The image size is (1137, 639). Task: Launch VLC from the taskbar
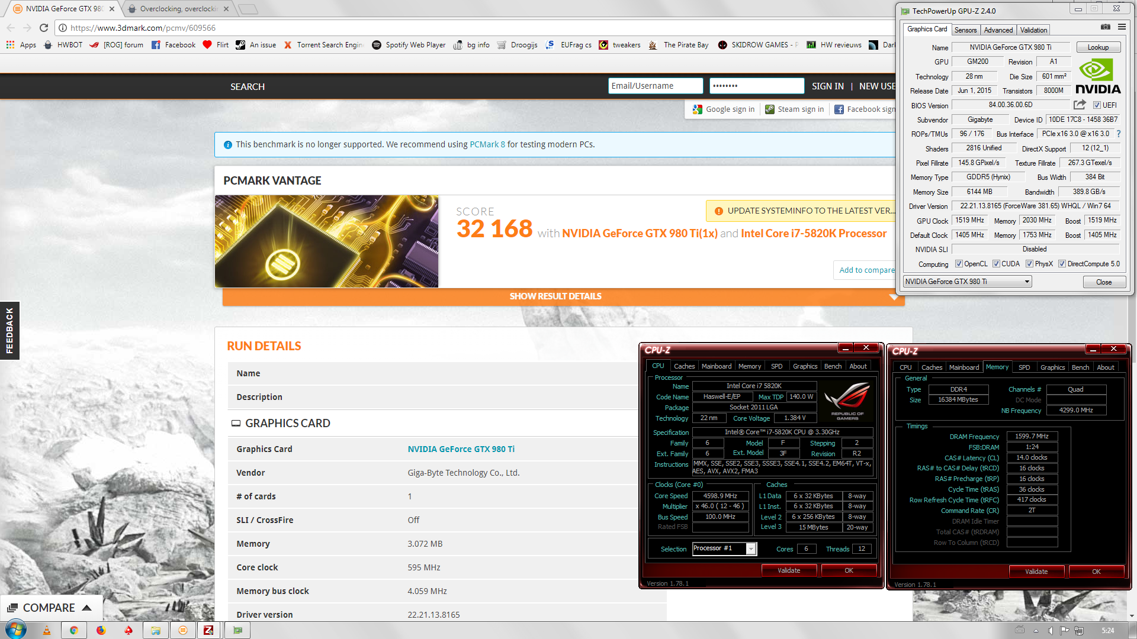47,631
